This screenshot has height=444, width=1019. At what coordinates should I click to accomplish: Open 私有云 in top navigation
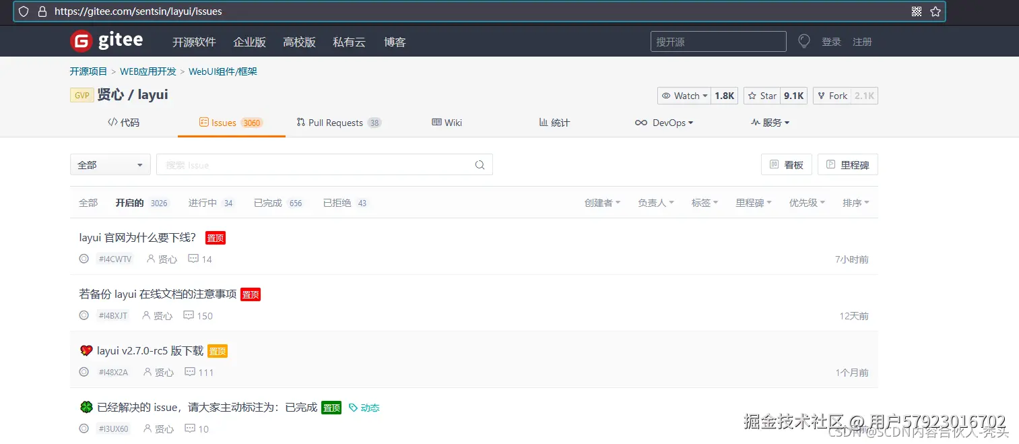pyautogui.click(x=350, y=42)
